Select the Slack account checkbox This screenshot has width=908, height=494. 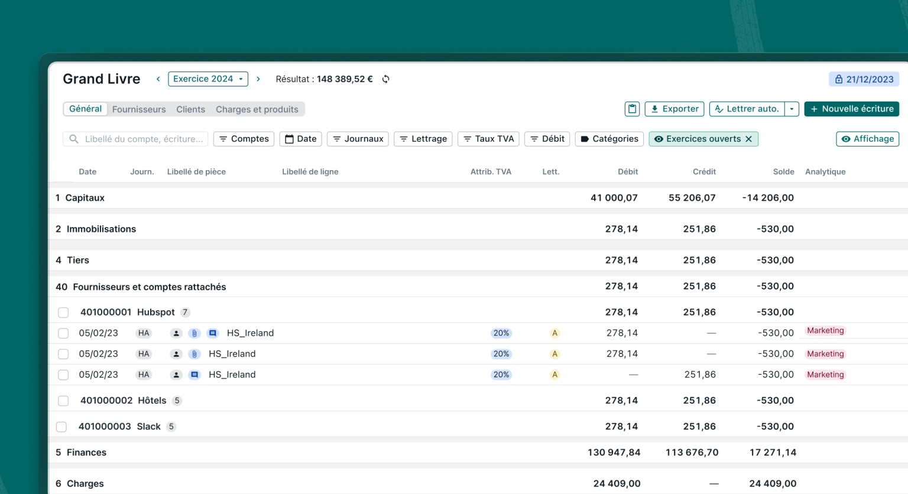click(61, 427)
